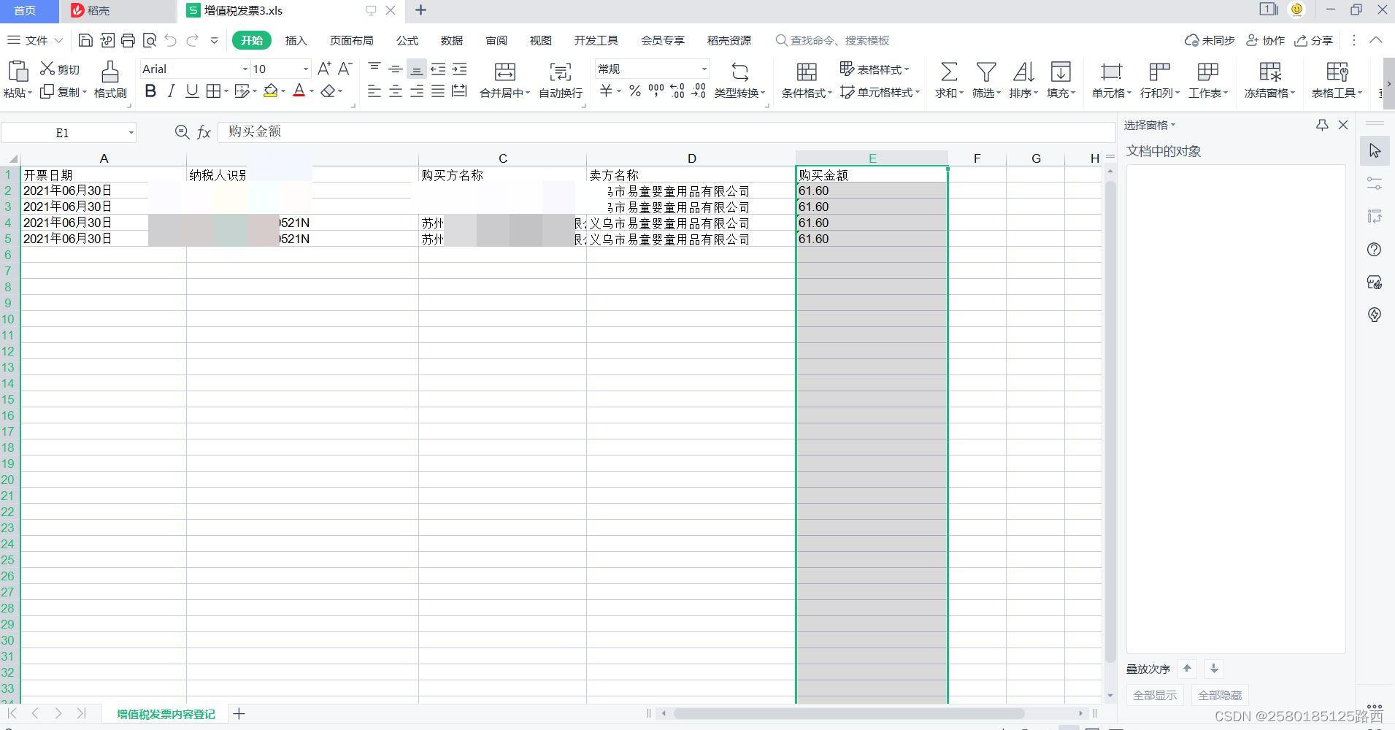The image size is (1395, 730).
Task: Click the Undo arrow icon
Action: tap(171, 40)
